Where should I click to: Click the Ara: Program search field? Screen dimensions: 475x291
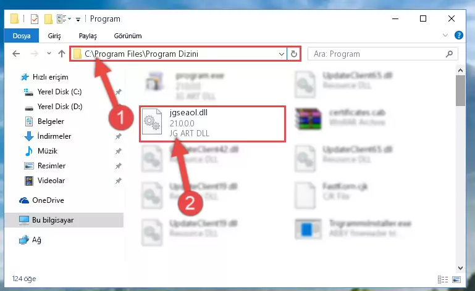click(x=379, y=54)
